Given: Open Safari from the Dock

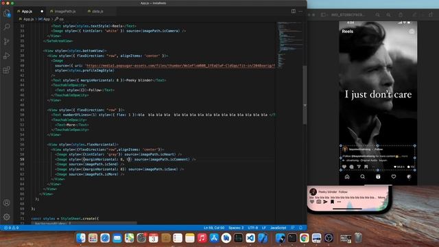Looking at the screenshot, I should 105,238.
